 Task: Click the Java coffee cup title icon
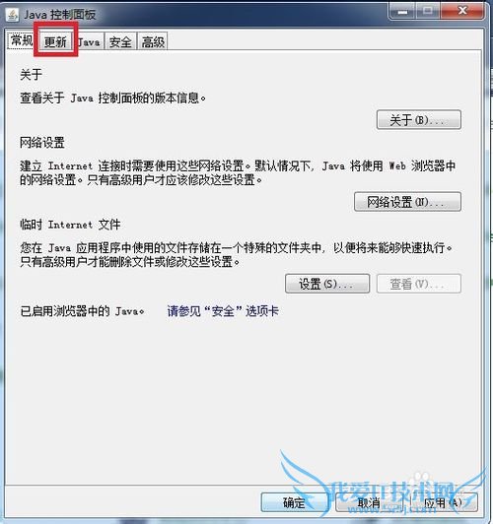tap(13, 15)
